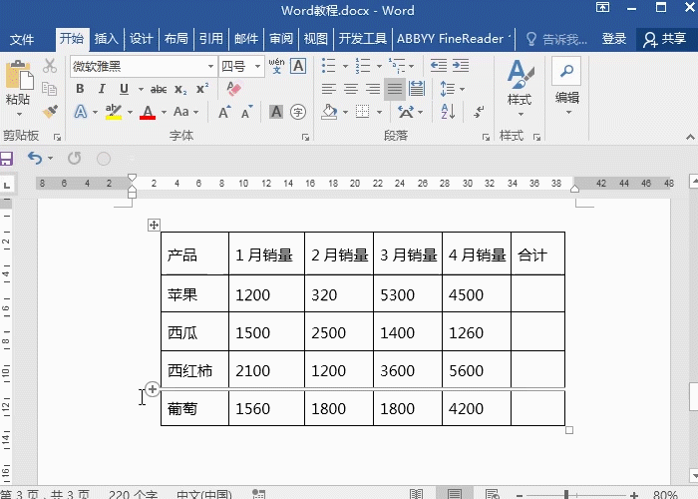Toggle Italic formatting

(102, 89)
